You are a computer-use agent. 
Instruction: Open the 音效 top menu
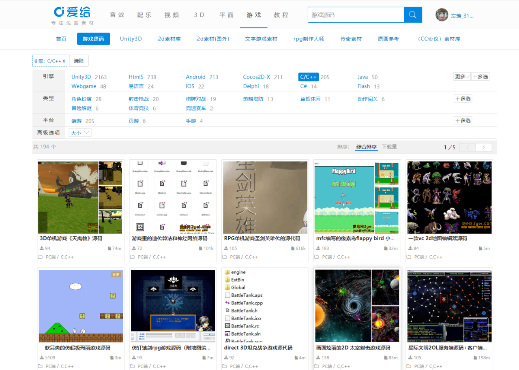click(x=117, y=15)
